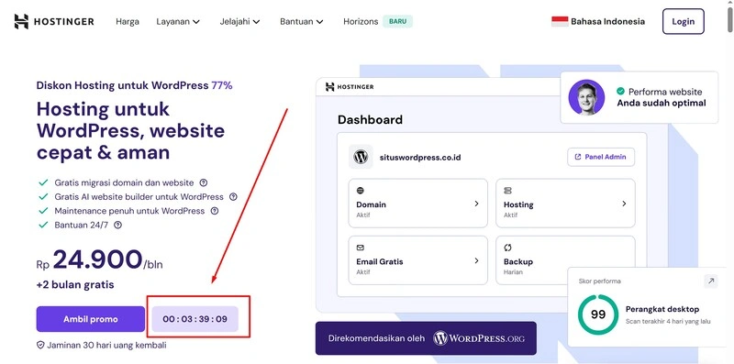The image size is (734, 364).
Task: Click the WordPress icon beside situswordpress.co.id
Action: (x=361, y=157)
